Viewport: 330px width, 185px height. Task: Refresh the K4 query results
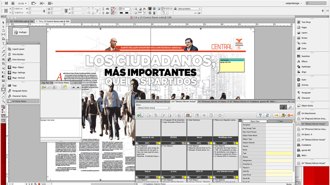point(268,115)
